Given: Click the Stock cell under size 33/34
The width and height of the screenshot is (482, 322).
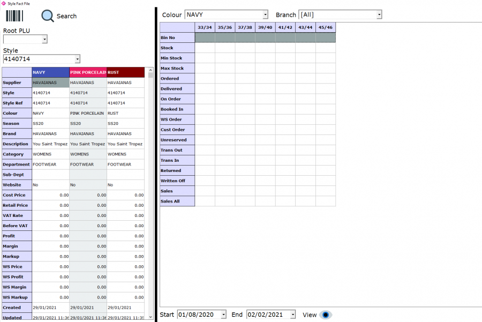Looking at the screenshot, I should point(205,48).
